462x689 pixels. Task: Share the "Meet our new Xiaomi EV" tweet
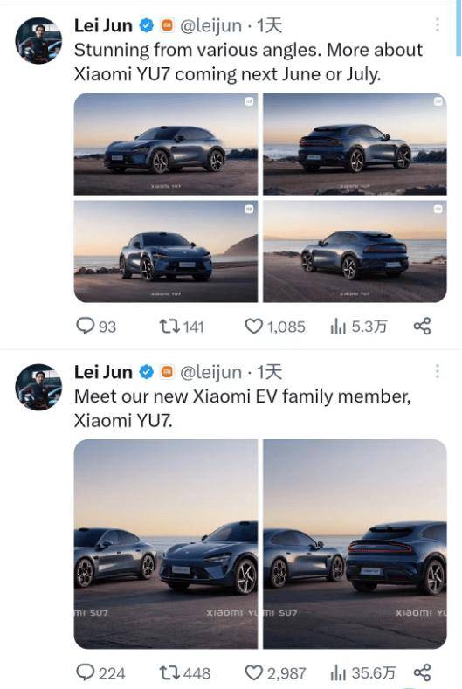click(x=422, y=672)
